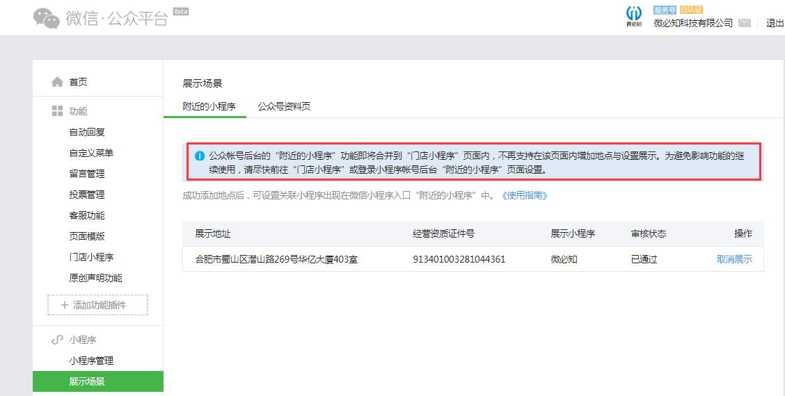Click the home icon beside 首页

(x=57, y=82)
